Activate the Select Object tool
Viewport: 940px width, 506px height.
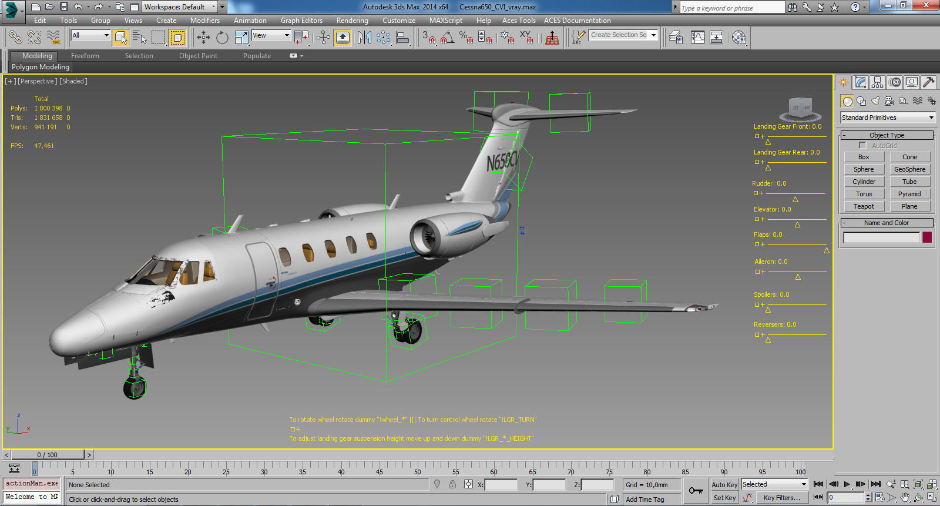tap(121, 38)
